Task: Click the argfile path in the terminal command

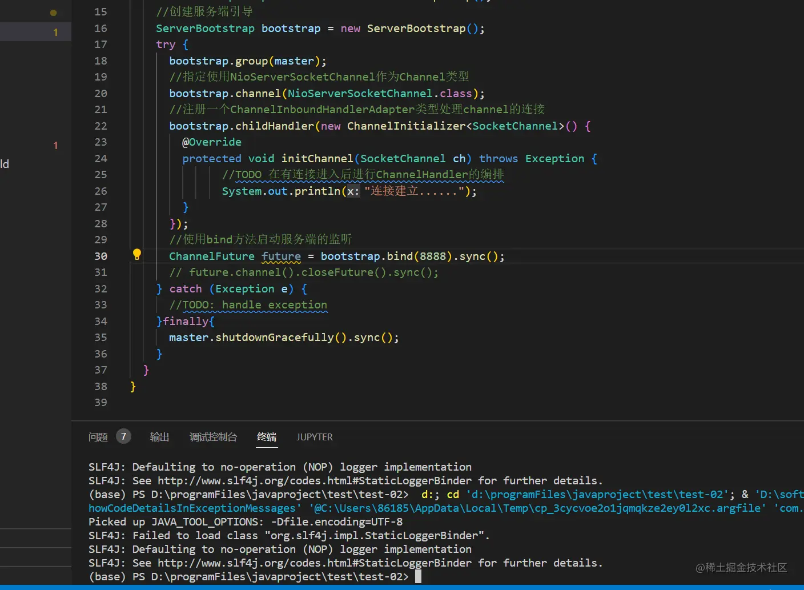Action: [538, 508]
